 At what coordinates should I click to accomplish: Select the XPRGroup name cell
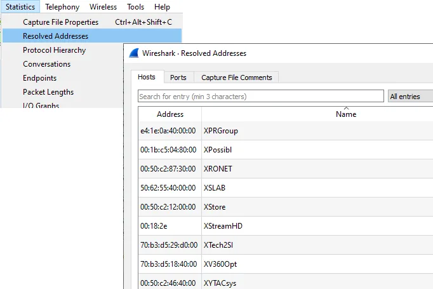pyautogui.click(x=317, y=131)
